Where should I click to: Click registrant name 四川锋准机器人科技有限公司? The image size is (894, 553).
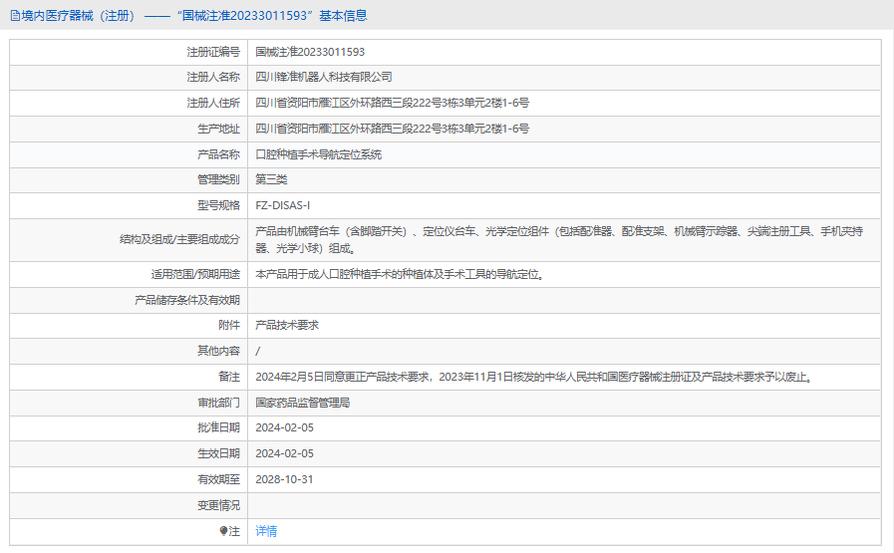(324, 77)
